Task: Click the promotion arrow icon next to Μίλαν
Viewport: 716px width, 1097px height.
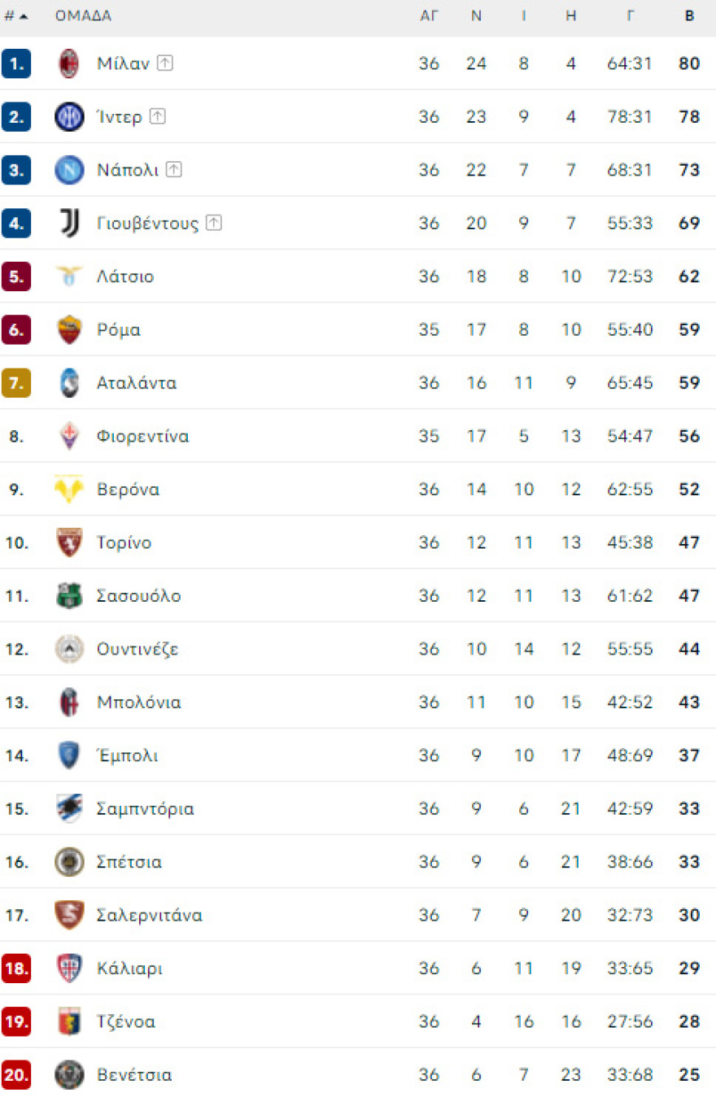Action: (165, 62)
